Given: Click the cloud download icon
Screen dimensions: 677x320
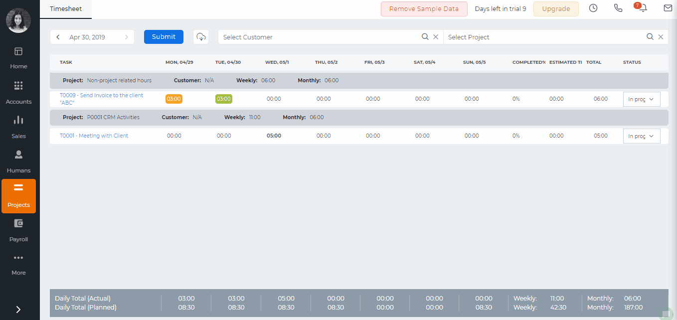Looking at the screenshot, I should [x=201, y=37].
